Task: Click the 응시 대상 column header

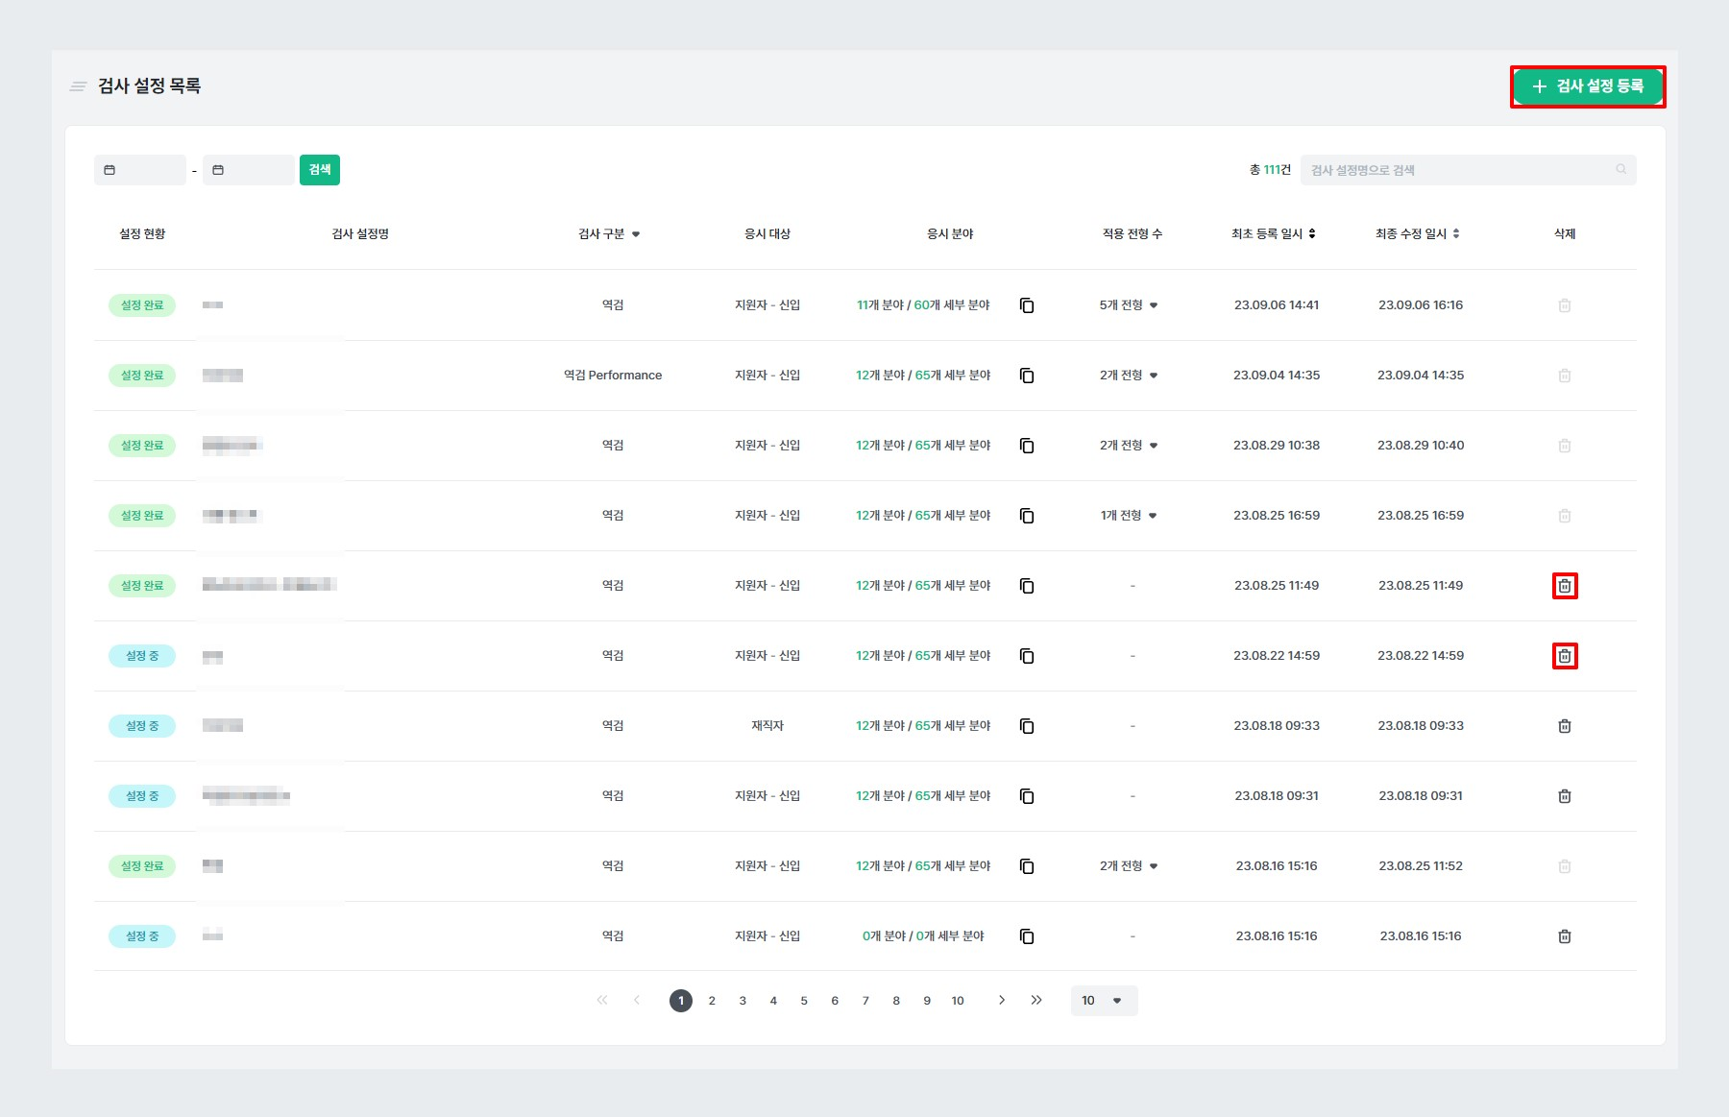Action: pos(767,234)
